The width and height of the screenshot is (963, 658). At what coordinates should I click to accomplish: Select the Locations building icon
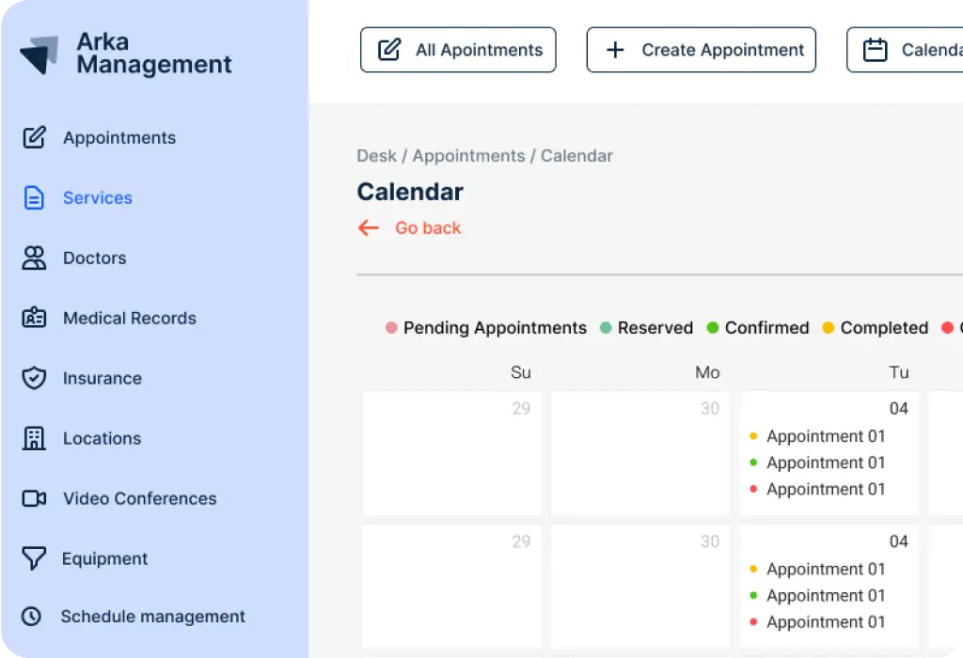[x=34, y=438]
